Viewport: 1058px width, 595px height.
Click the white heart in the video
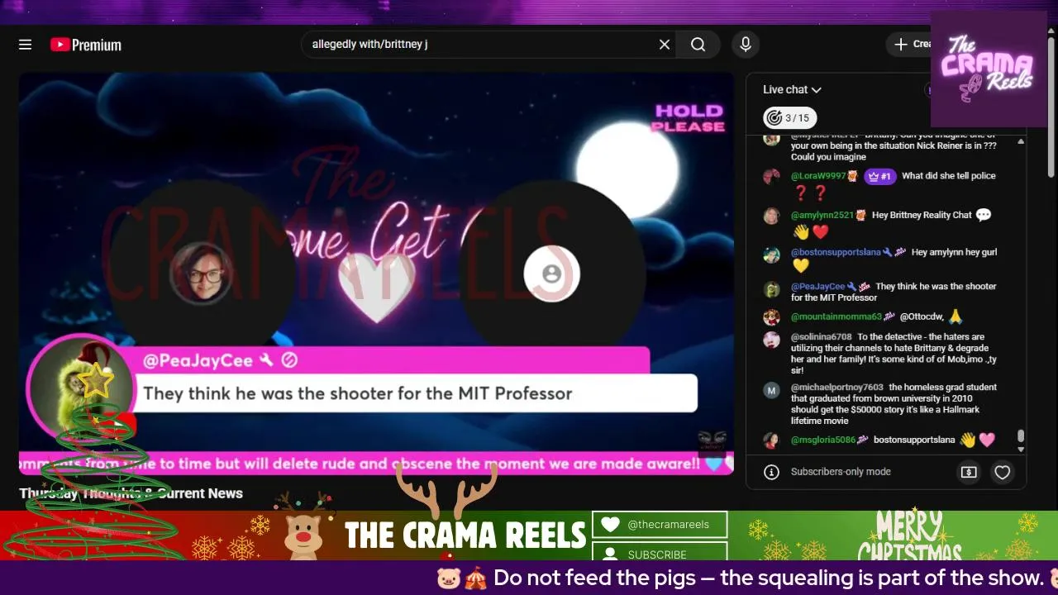(x=376, y=287)
